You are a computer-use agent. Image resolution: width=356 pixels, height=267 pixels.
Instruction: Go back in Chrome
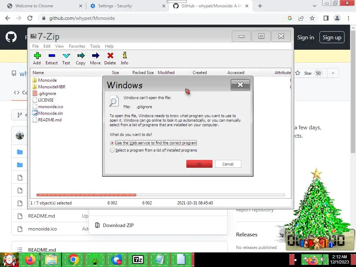(x=8, y=18)
